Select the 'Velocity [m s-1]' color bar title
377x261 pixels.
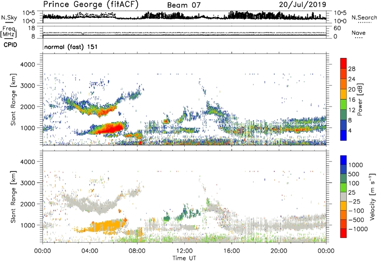point(372,196)
